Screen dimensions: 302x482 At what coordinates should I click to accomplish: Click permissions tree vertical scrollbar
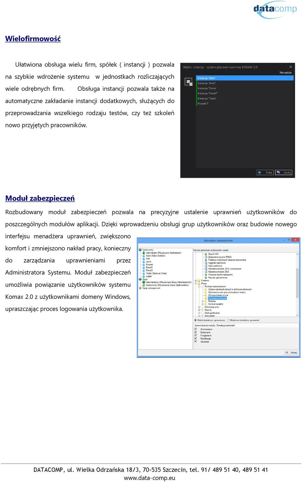[x=297, y=282]
